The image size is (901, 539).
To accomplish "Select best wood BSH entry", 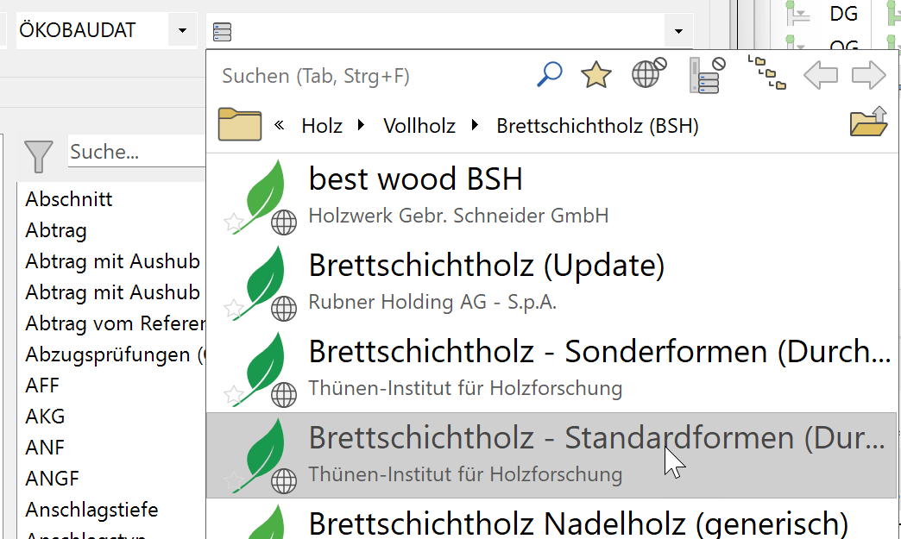I will 551,197.
